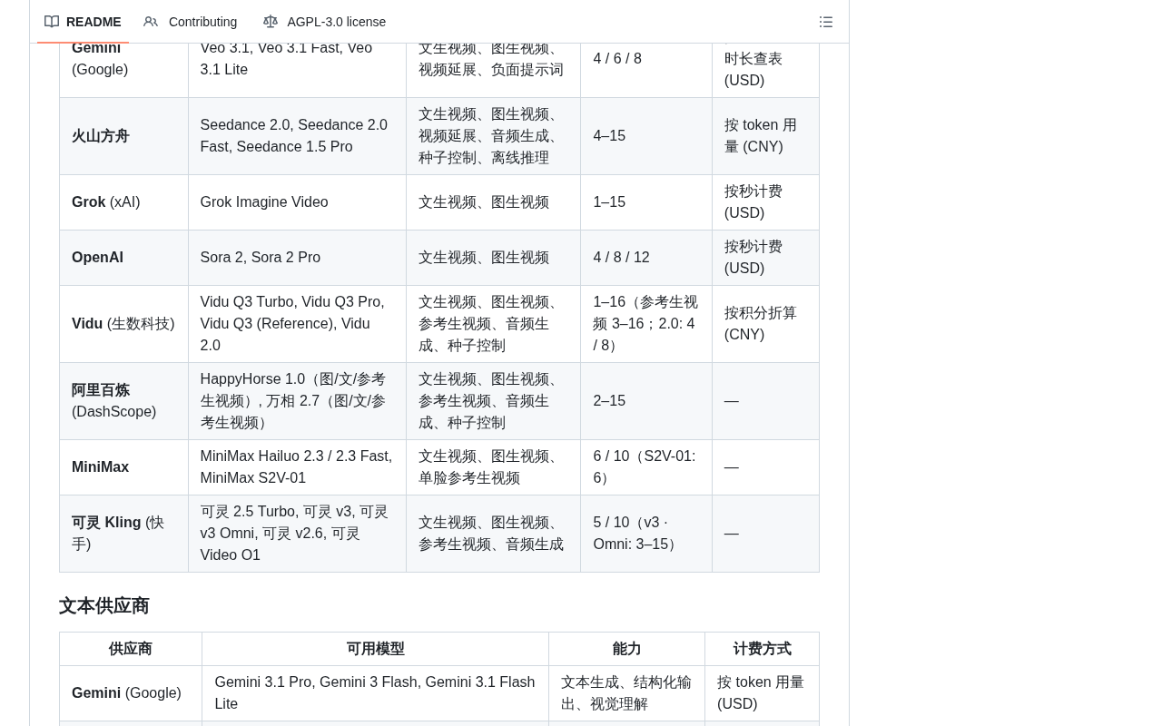Click the '4–15' duration cell
The width and height of the screenshot is (1162, 726).
click(646, 136)
